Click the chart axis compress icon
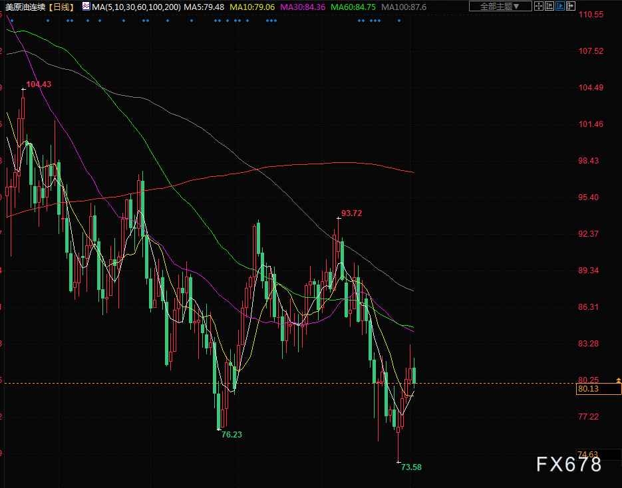 point(549,6)
